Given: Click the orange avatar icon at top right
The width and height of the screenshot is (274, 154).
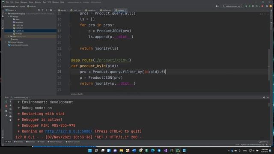Looking at the screenshot, I should click(271, 6).
